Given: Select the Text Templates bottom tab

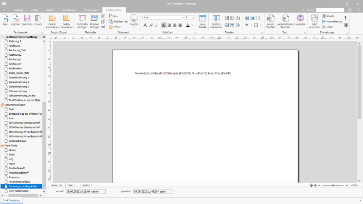Looking at the screenshot, I should pyautogui.click(x=12, y=200).
